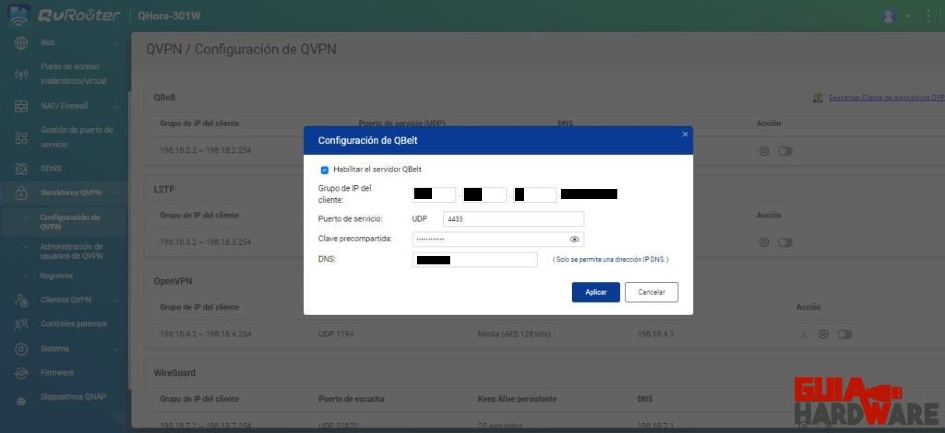Click the DDNS gear icon
945x433 pixels.
[x=21, y=169]
